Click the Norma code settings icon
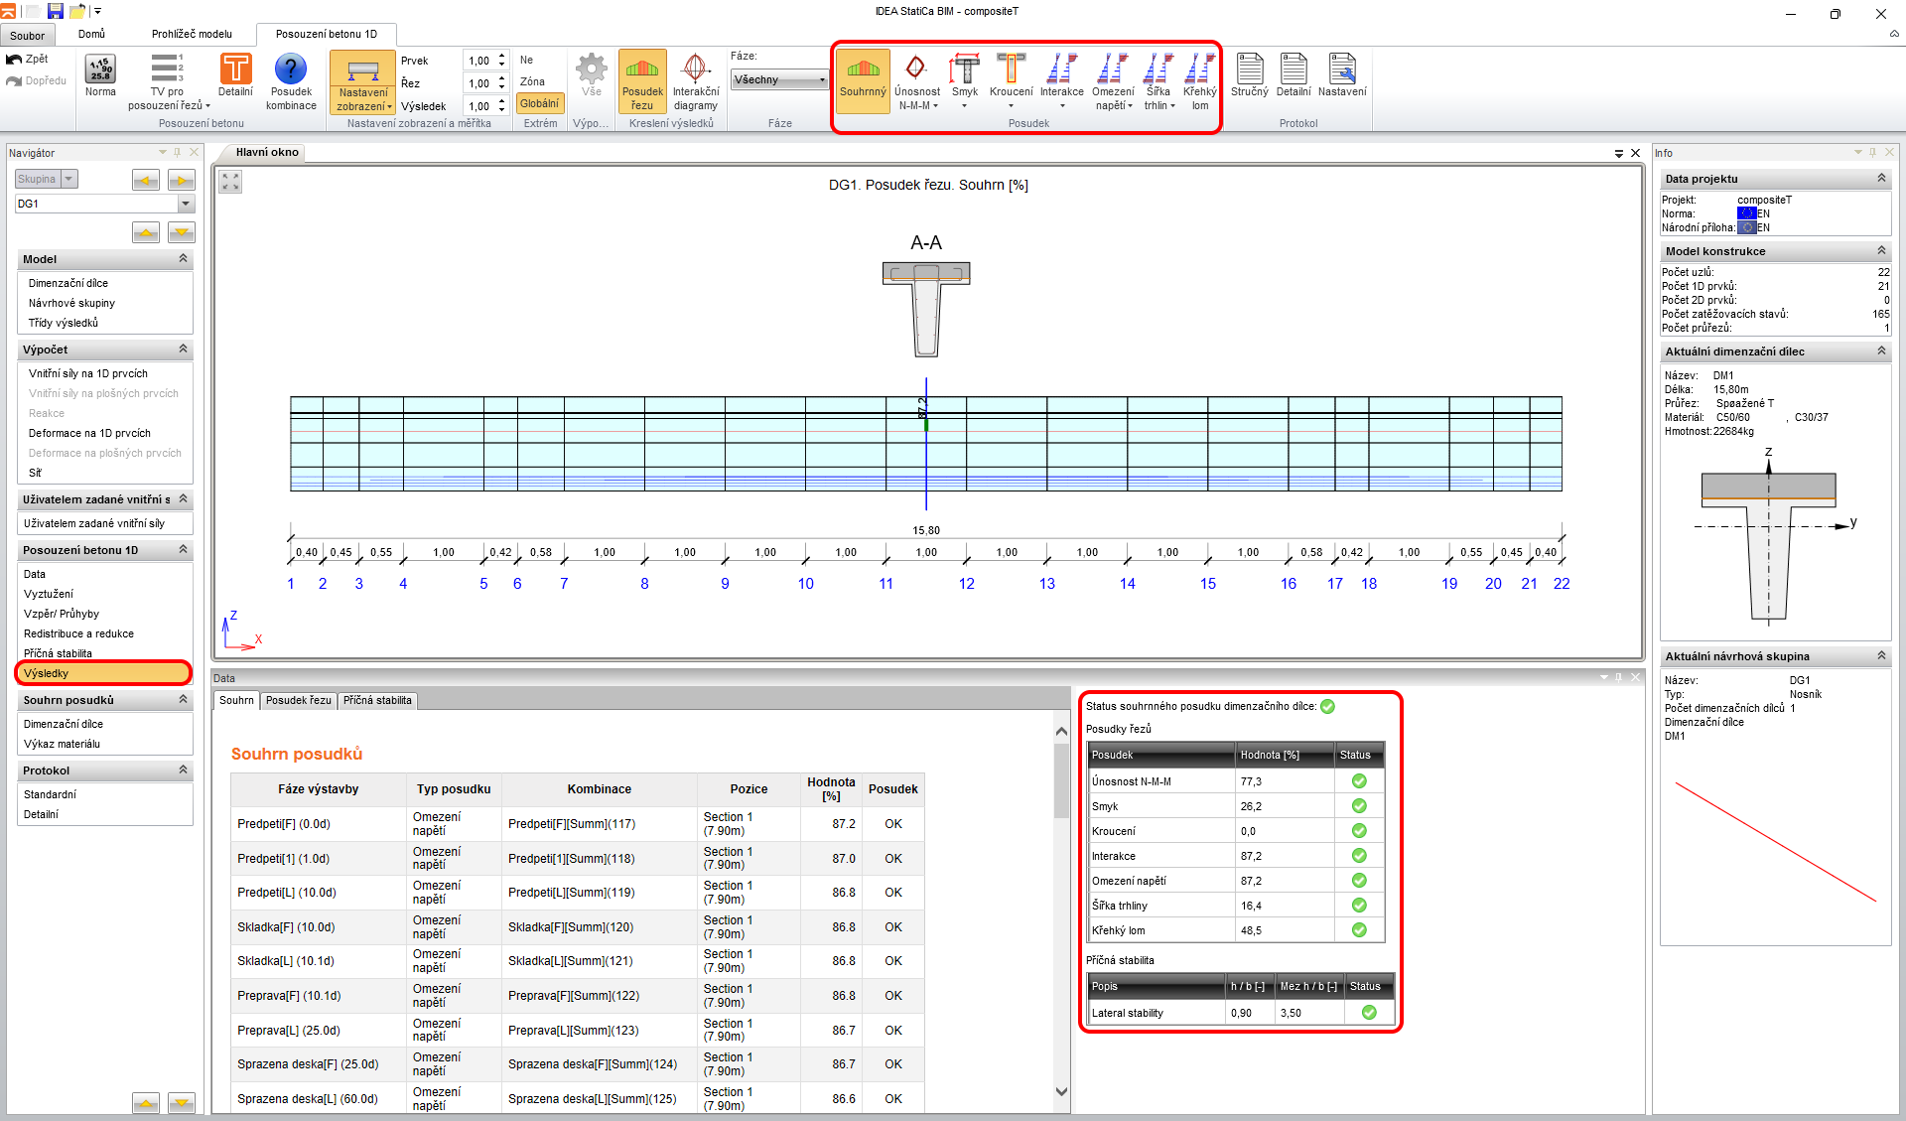This screenshot has width=1906, height=1121. (100, 70)
